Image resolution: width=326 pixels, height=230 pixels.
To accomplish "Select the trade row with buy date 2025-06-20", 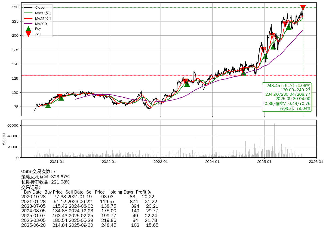I will [x=90, y=225].
